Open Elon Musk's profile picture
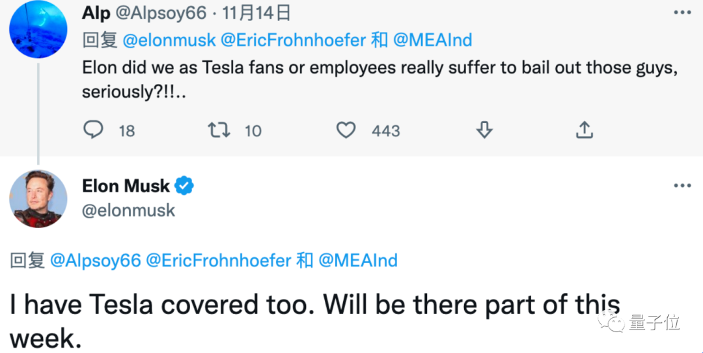 [x=38, y=199]
